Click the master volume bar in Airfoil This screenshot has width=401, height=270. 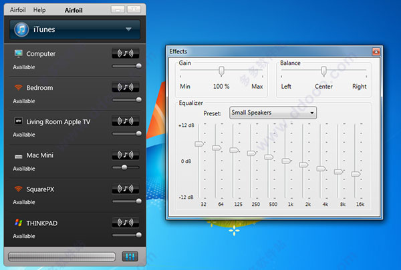62,257
